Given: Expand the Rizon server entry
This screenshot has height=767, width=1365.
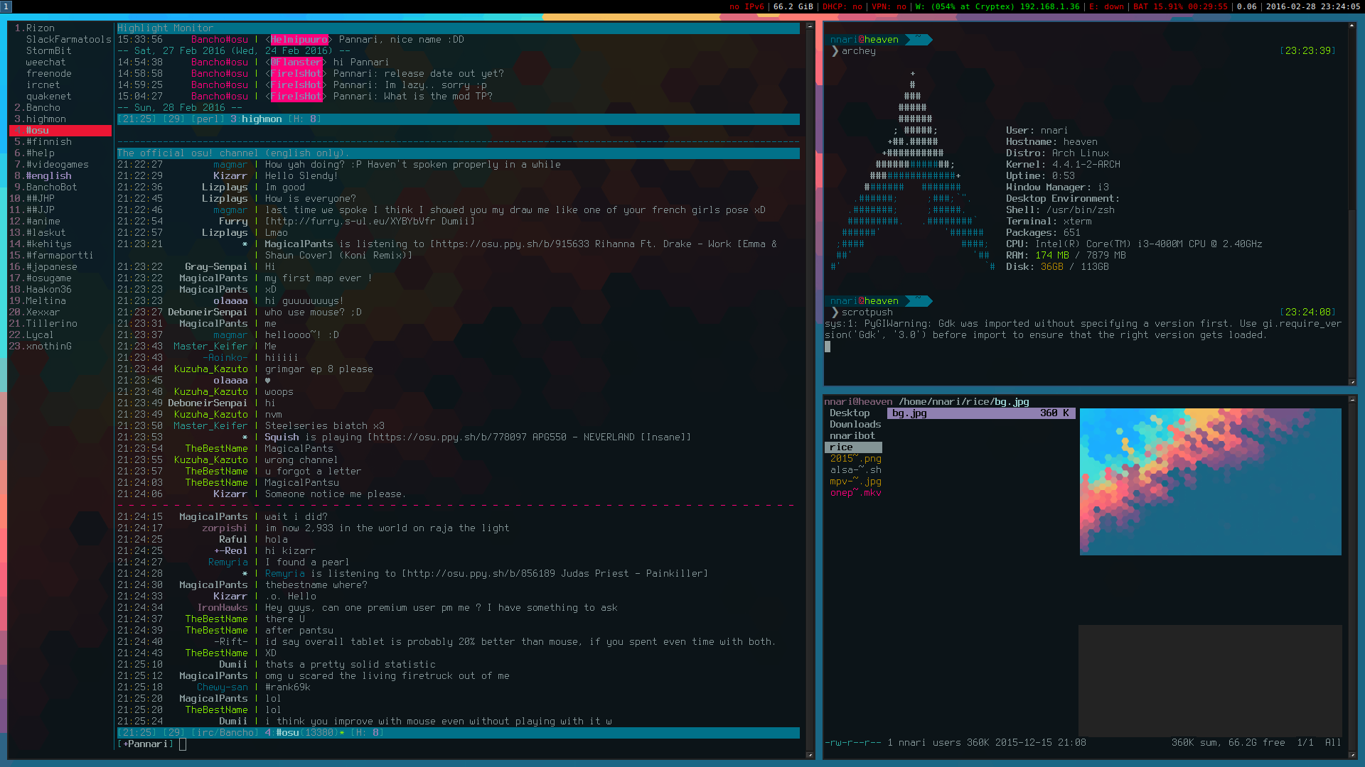Looking at the screenshot, I should (x=40, y=28).
